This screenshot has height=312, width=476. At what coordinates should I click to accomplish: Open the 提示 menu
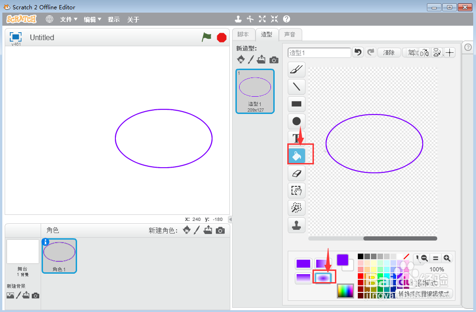[x=114, y=20]
